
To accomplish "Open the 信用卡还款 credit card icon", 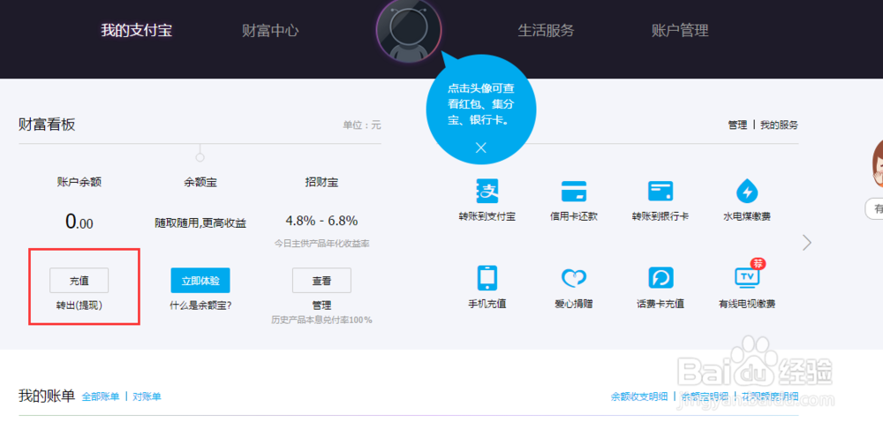I will click(573, 192).
